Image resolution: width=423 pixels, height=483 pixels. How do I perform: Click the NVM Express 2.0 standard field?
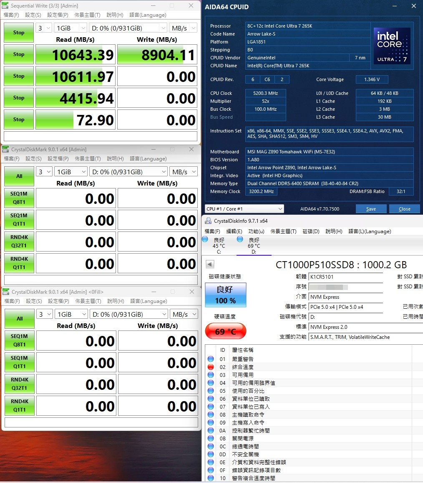(365, 327)
